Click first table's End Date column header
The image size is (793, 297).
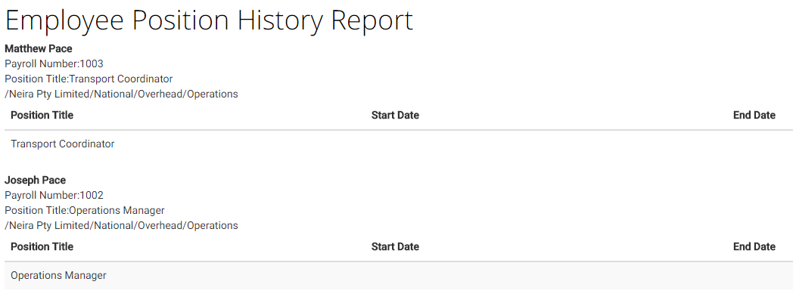(754, 115)
